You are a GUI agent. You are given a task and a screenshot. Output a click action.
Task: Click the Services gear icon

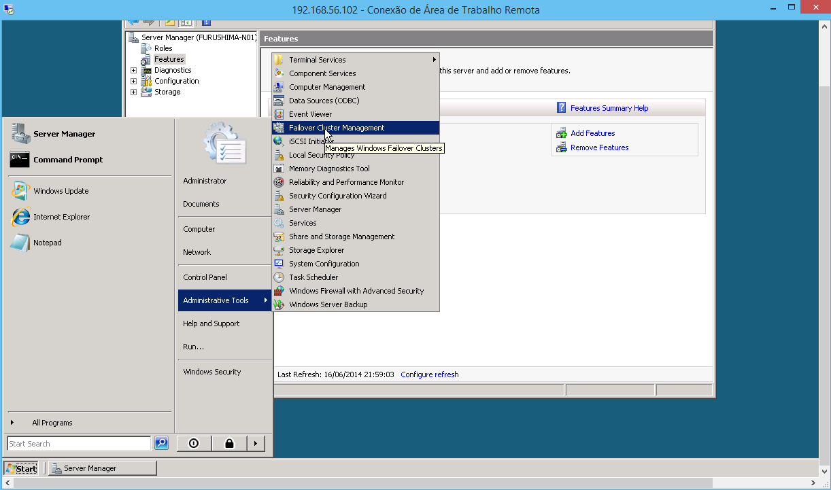tap(278, 223)
